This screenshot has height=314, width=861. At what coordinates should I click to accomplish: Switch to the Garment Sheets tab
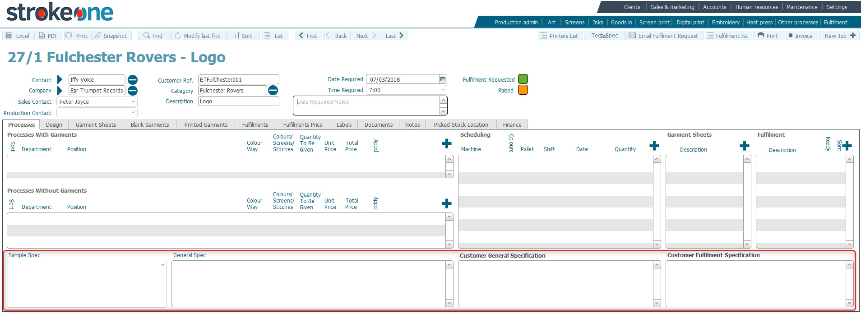[x=96, y=125]
